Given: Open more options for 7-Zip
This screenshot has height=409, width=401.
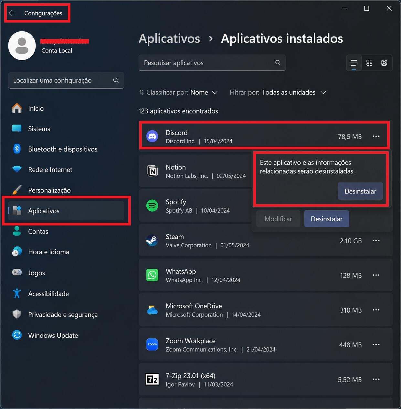Looking at the screenshot, I should [x=376, y=379].
